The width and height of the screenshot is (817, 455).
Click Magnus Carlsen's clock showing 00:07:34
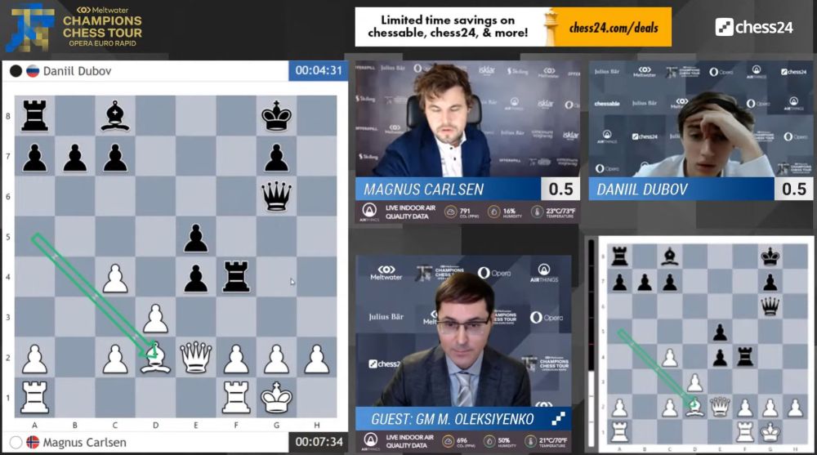coord(318,443)
